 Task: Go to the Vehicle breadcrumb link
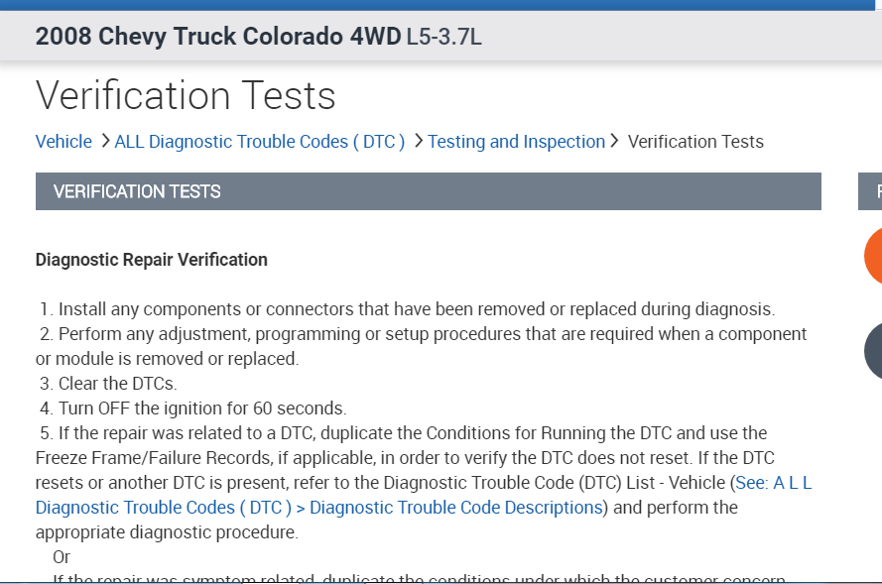[63, 142]
